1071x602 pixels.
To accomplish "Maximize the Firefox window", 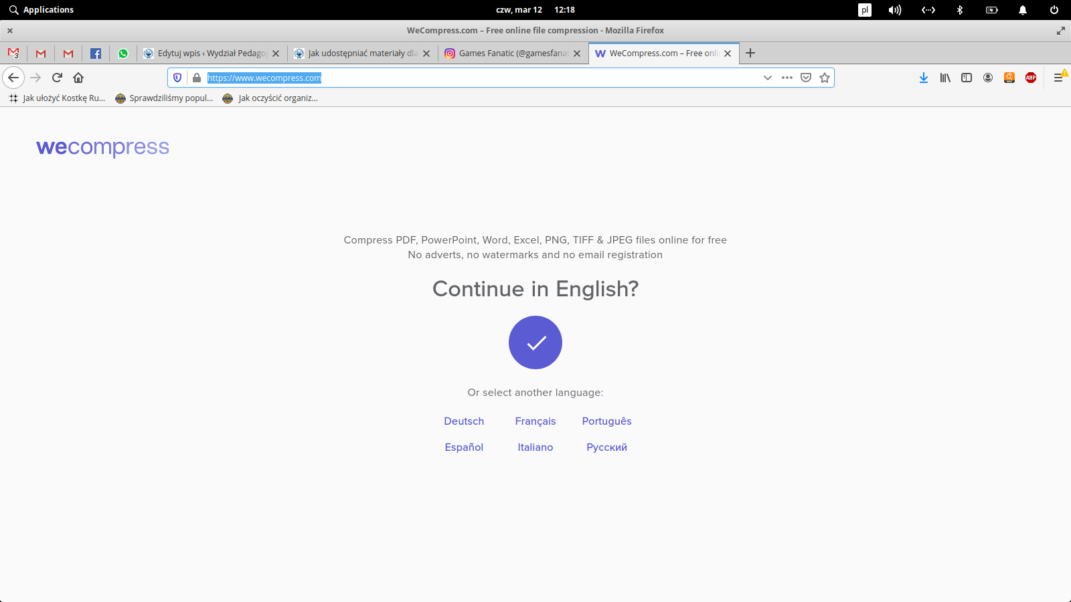I will (1061, 31).
